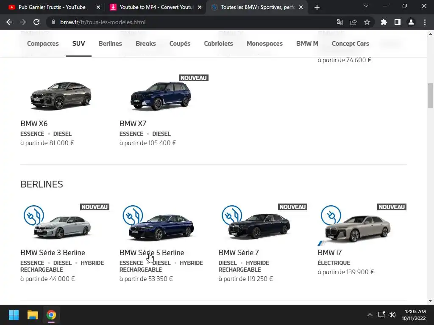The image size is (434, 325).
Task: Open BMW Série 5 Berline link
Action: 152,253
